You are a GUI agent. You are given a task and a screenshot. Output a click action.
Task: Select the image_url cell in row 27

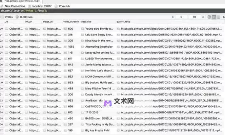click(x=54, y=71)
